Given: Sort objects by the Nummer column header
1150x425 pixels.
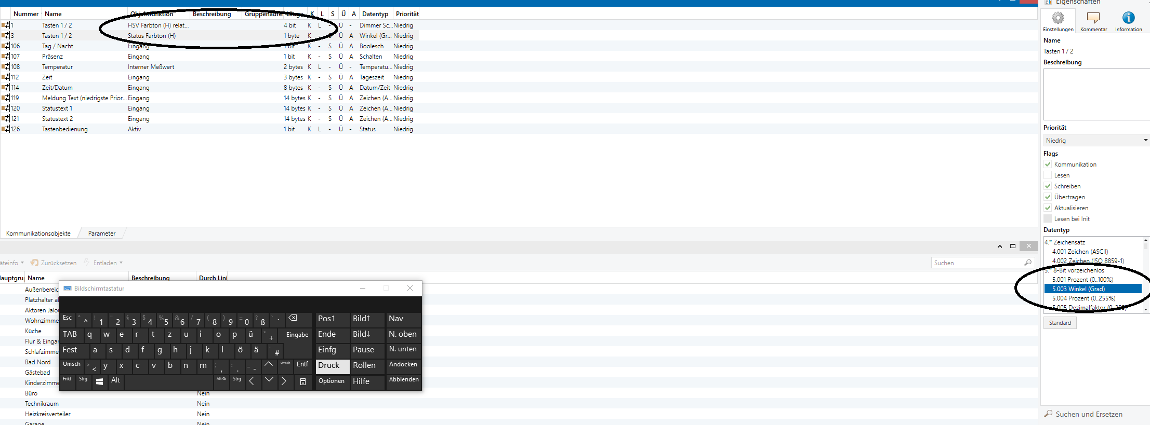Looking at the screenshot, I should [26, 14].
